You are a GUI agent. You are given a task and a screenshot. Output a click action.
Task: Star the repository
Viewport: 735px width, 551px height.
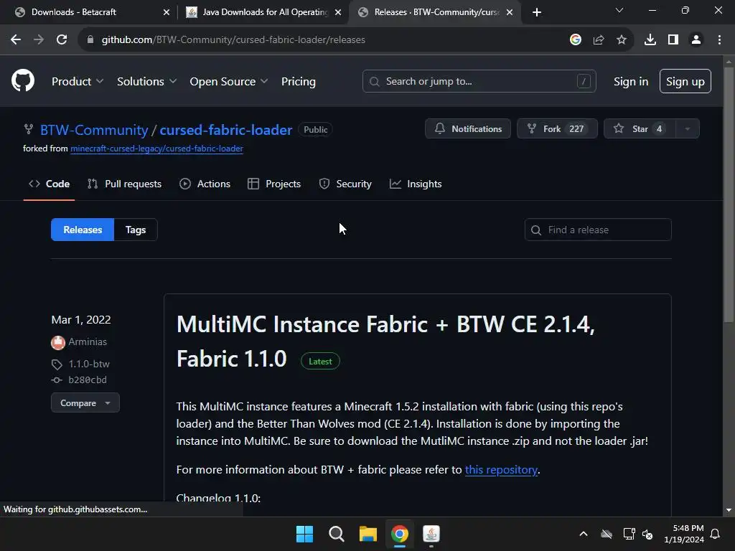tap(640, 128)
